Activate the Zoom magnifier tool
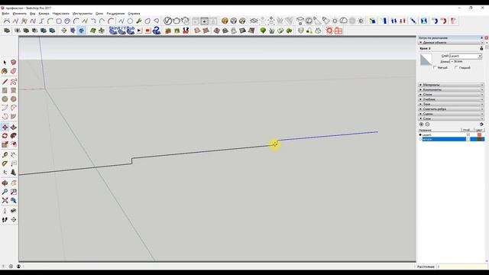489x275 pixels. 5,192
